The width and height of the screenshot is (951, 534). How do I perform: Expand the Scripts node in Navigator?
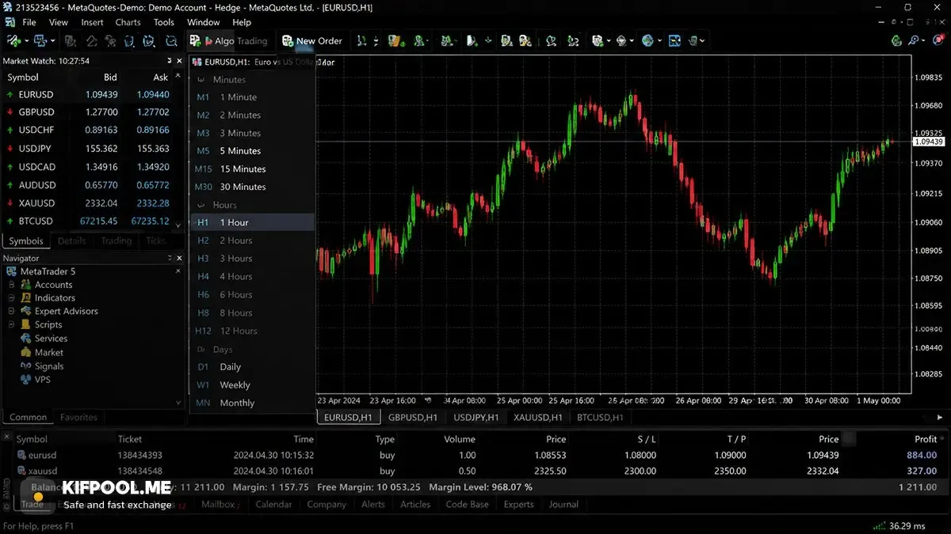point(12,325)
